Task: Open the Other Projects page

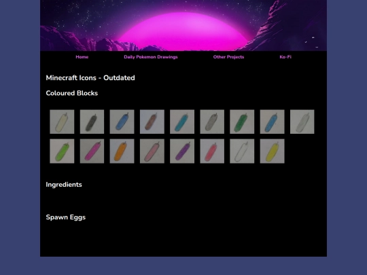Action: pos(228,57)
